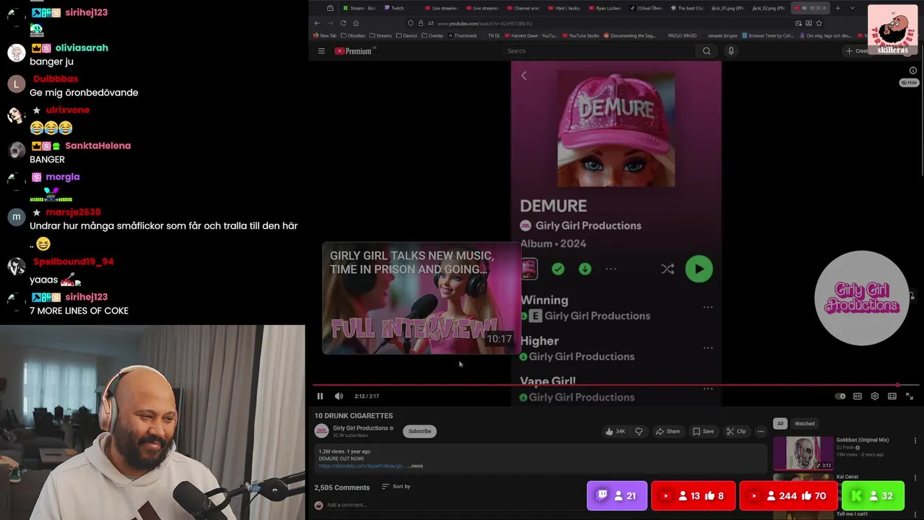Reload the browser page
The width and height of the screenshot is (924, 520).
pos(343,23)
